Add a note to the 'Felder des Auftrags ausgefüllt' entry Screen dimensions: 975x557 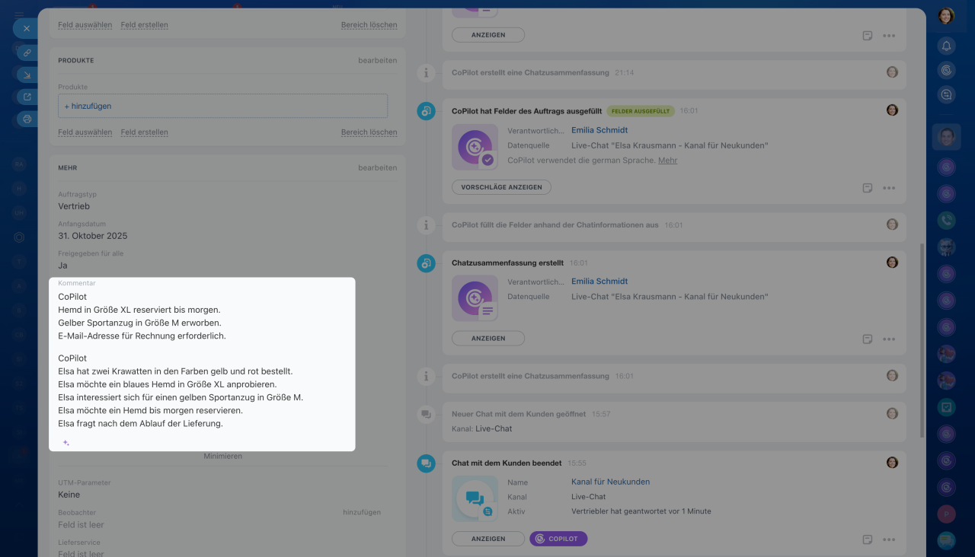pyautogui.click(x=867, y=188)
